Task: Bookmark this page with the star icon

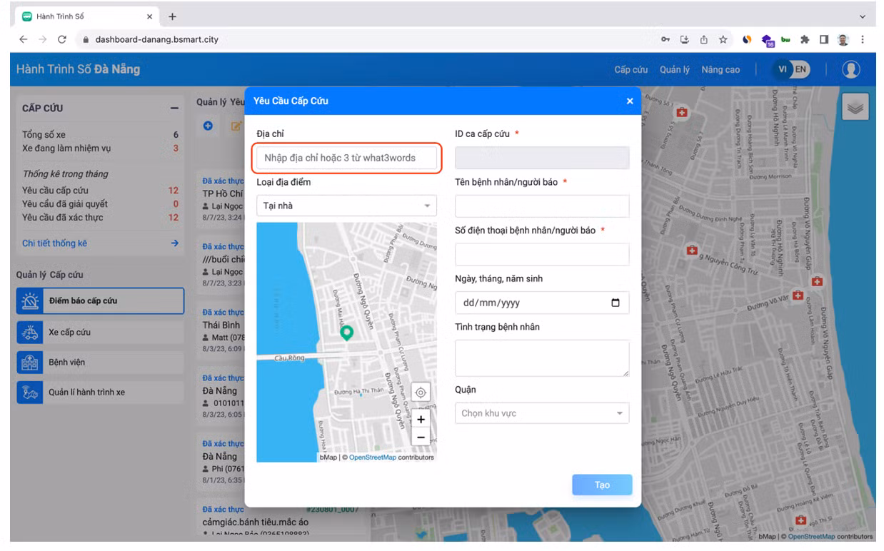Action: point(723,39)
